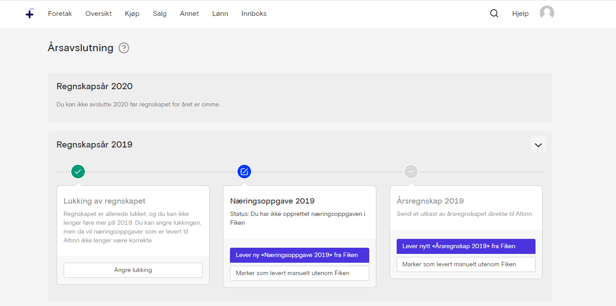Click the 'Du kan ikke avslutte 2020' notice
Screen dimensions: 616x306
(138, 105)
